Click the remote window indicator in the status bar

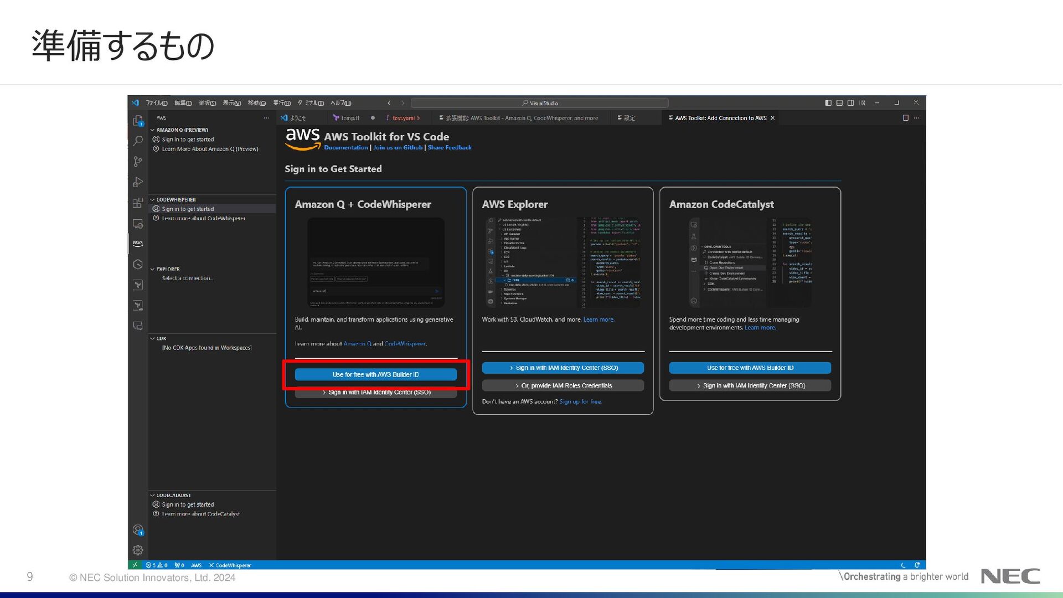[135, 565]
